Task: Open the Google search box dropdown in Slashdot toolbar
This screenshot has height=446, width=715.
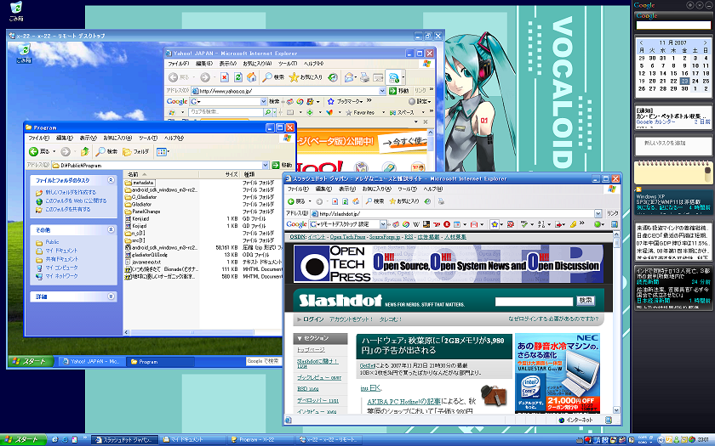Action: click(383, 224)
